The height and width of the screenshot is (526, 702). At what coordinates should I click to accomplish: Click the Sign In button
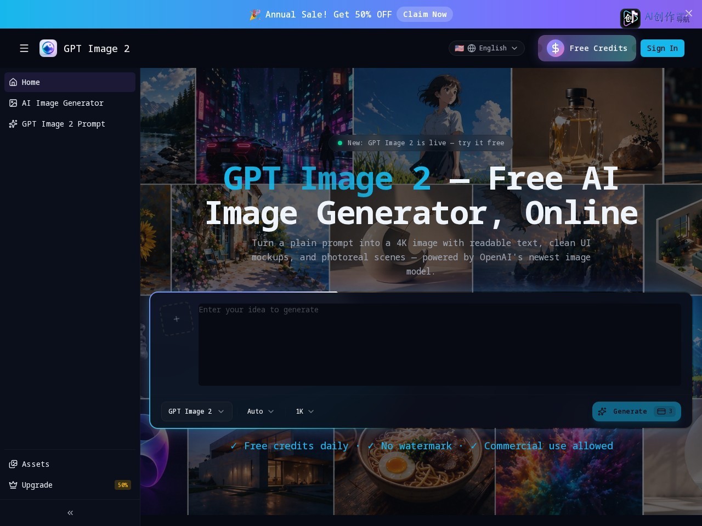coord(663,48)
